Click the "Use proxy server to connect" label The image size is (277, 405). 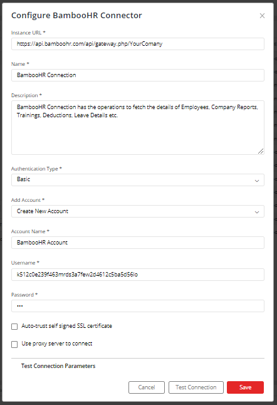57,344
